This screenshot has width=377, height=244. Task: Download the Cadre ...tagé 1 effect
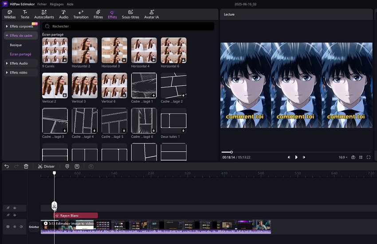153,95
